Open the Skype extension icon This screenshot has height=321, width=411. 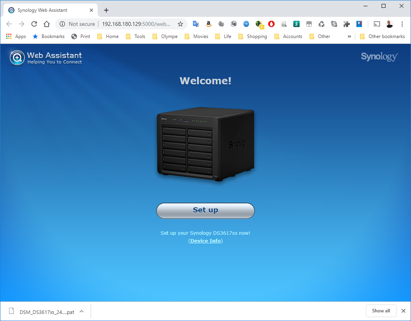coord(334,24)
